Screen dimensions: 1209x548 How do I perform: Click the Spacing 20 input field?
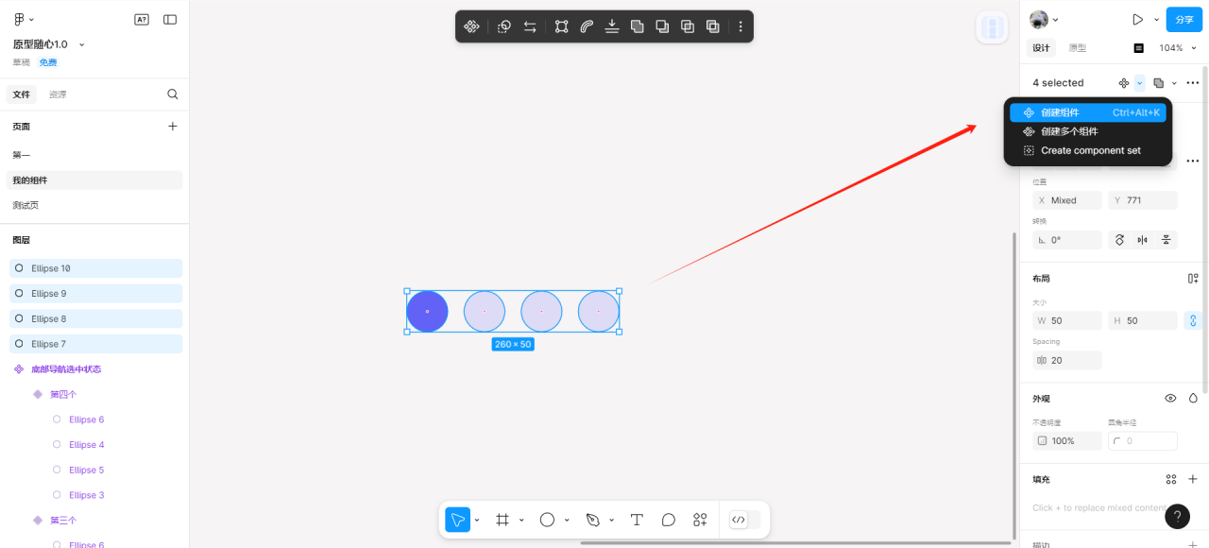[x=1067, y=360]
